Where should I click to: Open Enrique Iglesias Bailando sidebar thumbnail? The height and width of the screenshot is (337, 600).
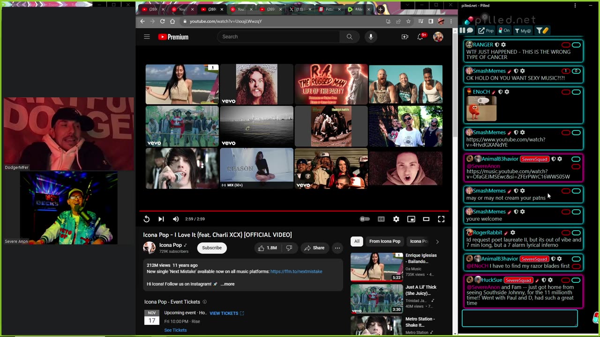click(x=376, y=266)
